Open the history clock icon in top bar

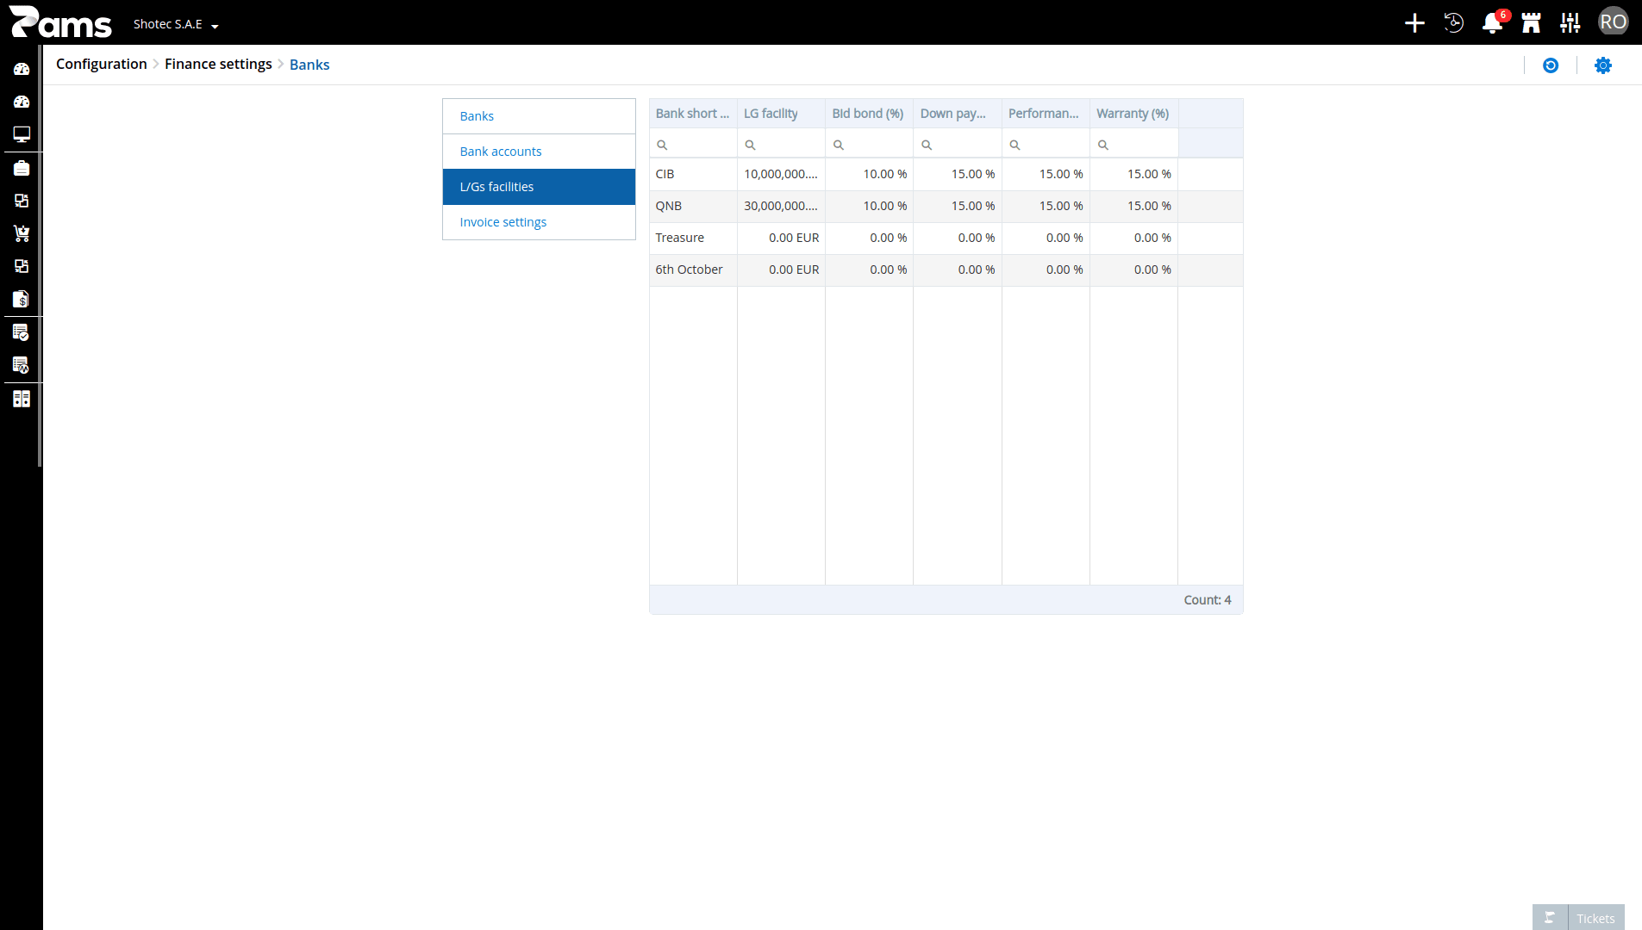1454,23
